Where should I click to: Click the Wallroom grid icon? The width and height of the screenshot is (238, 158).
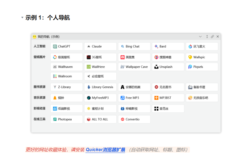point(55,76)
